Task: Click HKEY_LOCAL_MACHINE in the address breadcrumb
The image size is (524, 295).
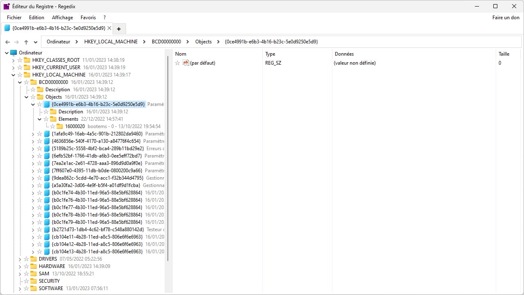Action: pyautogui.click(x=111, y=42)
